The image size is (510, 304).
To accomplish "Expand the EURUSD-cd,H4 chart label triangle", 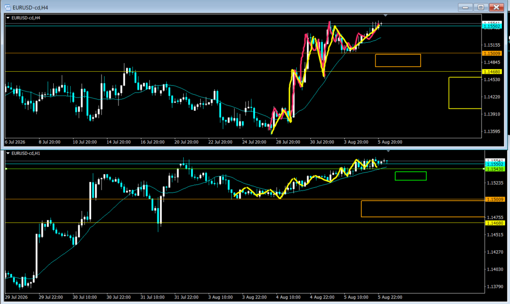I will tap(8, 18).
